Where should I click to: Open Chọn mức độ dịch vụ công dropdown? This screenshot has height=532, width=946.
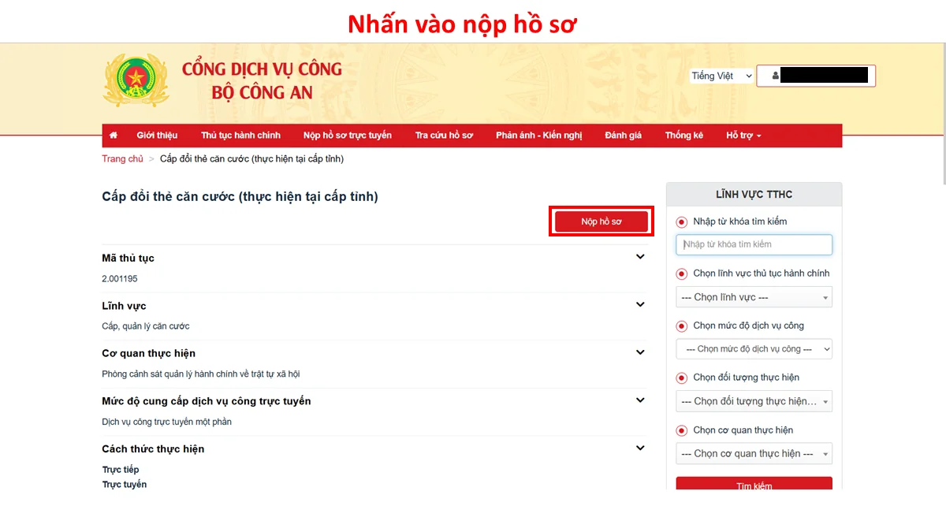754,349
